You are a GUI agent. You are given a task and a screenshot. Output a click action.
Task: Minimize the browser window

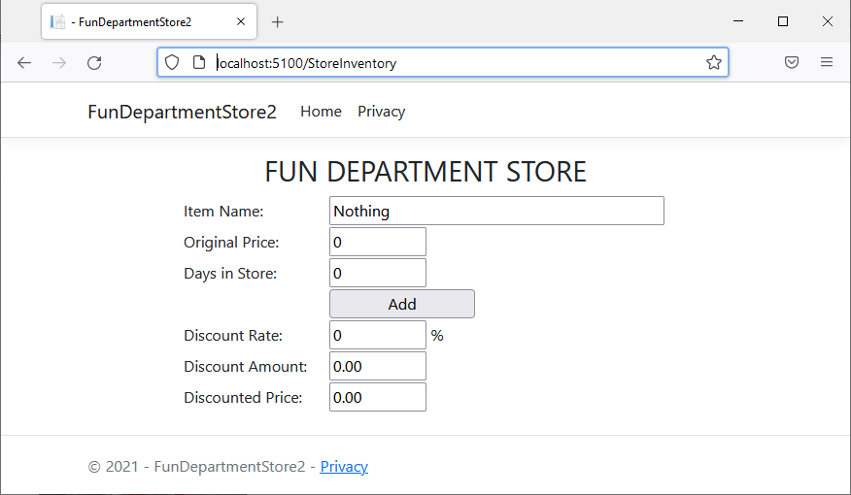738,21
